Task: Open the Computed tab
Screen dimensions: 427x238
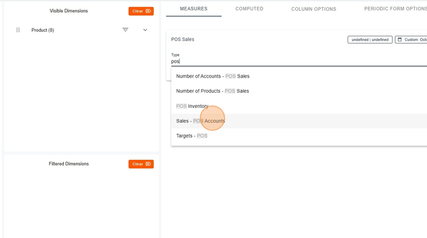Action: click(249, 9)
